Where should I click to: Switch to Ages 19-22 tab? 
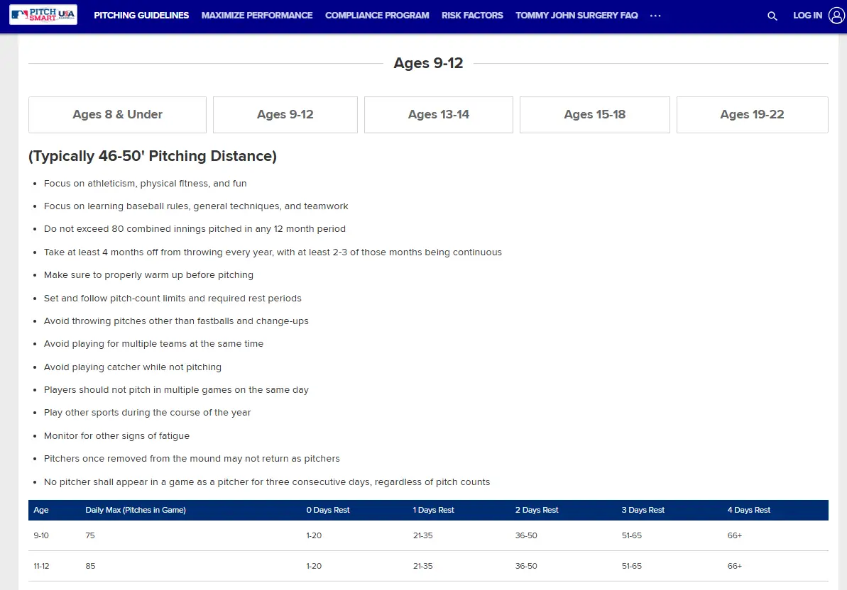(x=752, y=115)
